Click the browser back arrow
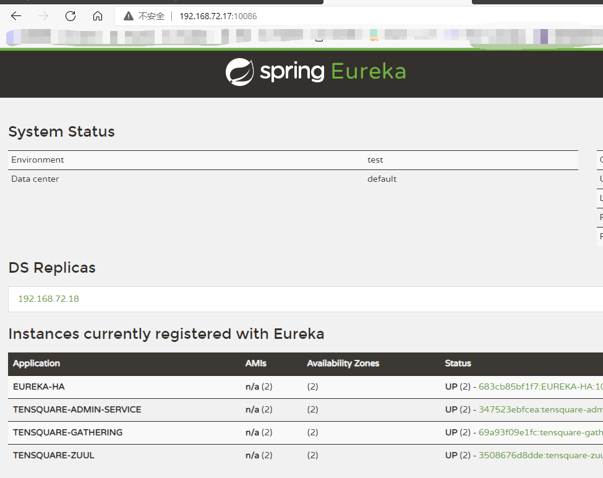This screenshot has height=478, width=603. pos(16,16)
